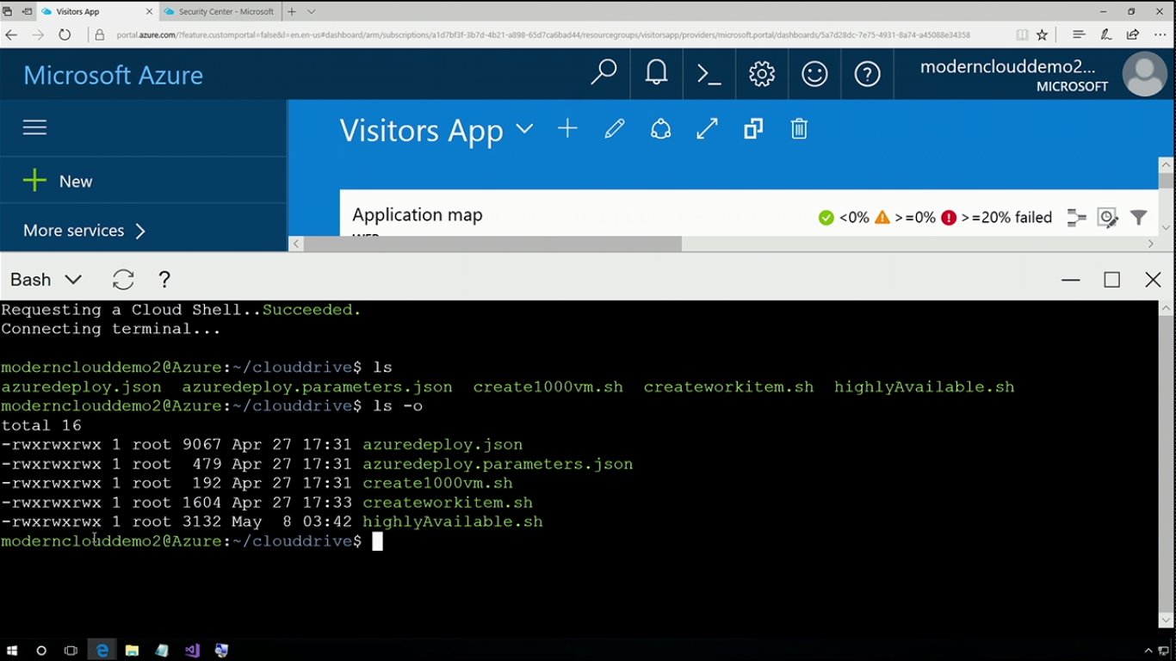Open the Bash shell type dropdown
This screenshot has height=661, width=1176.
click(46, 279)
